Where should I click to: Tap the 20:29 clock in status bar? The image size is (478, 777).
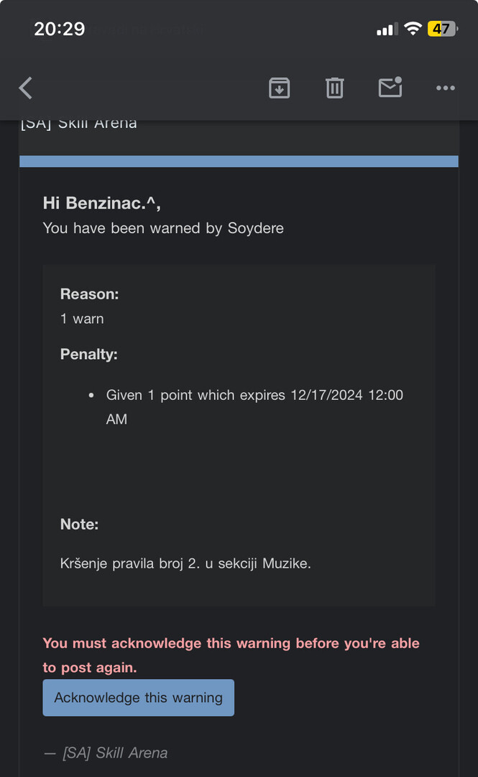coord(59,29)
